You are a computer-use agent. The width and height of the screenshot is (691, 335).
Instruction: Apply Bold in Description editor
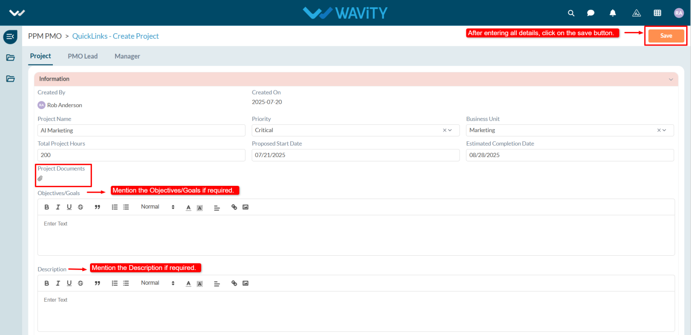pos(47,283)
